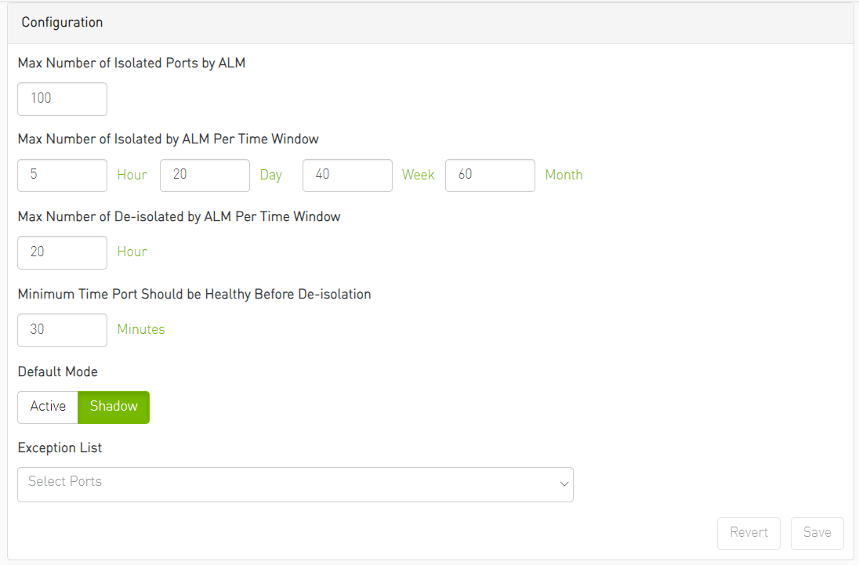Expand the Exception List chevron arrow
Screen dimensions: 859x565
pyautogui.click(x=564, y=484)
